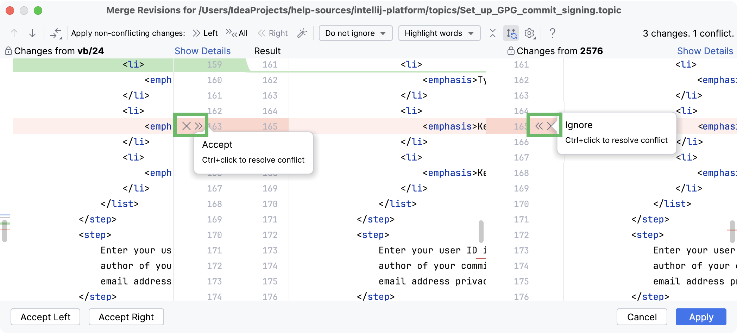Click the Result pane scrollbar thumb
Image resolution: width=737 pixels, height=333 pixels.
[481, 231]
